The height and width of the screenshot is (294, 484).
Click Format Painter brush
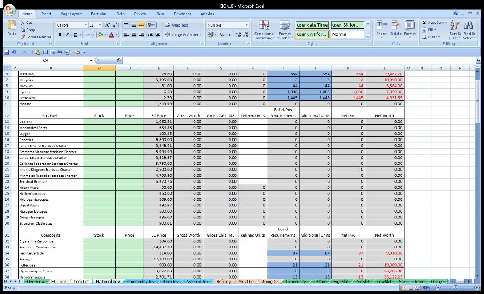(22, 37)
